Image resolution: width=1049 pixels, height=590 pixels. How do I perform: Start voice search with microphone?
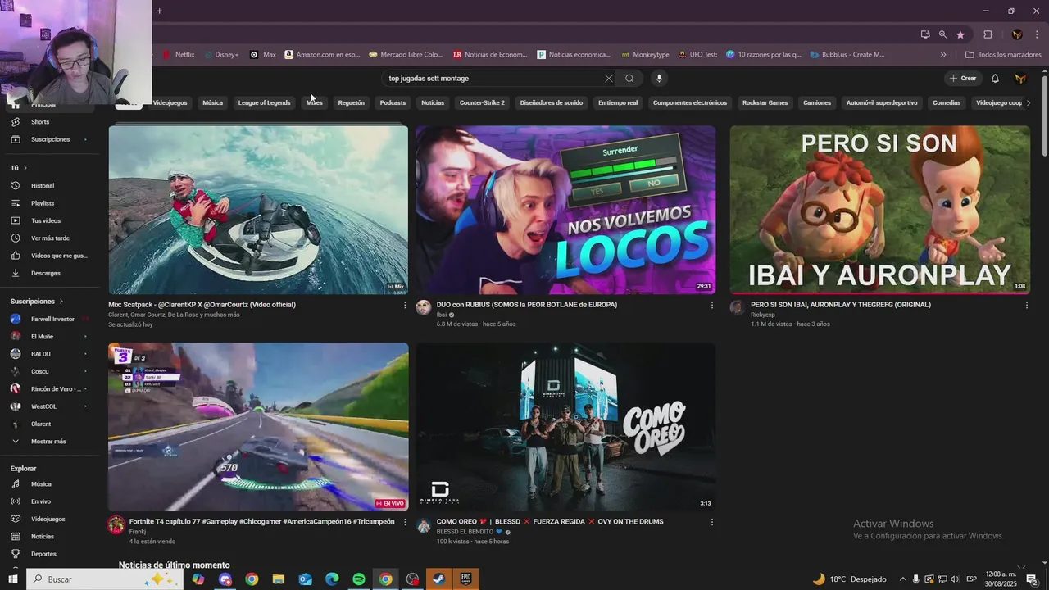(x=658, y=79)
